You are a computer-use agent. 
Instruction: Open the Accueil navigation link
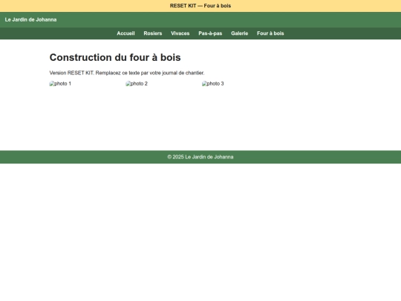point(125,33)
